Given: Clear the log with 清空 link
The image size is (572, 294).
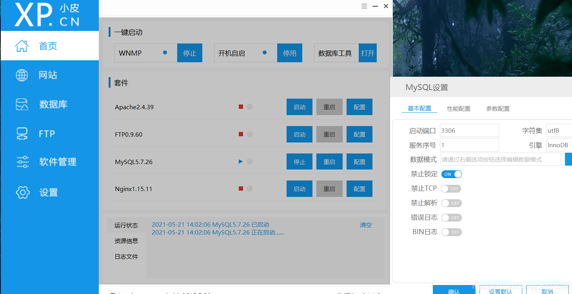Looking at the screenshot, I should click(366, 225).
